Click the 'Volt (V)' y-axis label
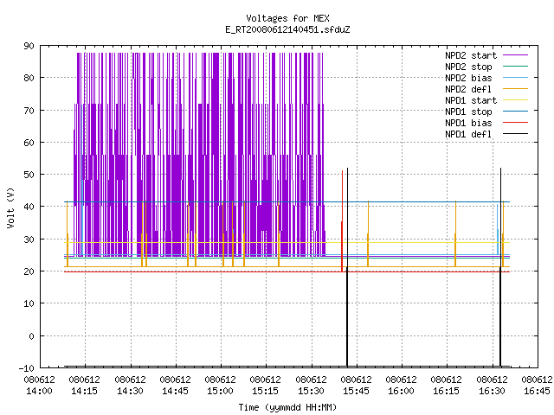Screen dimensions: 554x415 [11, 207]
